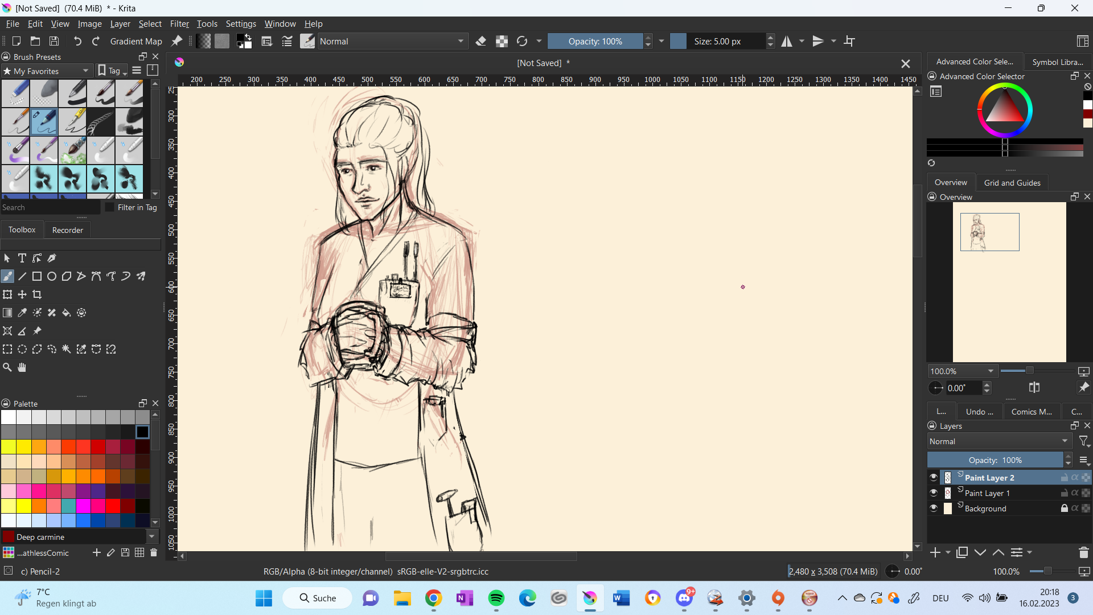Open the Filter menu

179,24
